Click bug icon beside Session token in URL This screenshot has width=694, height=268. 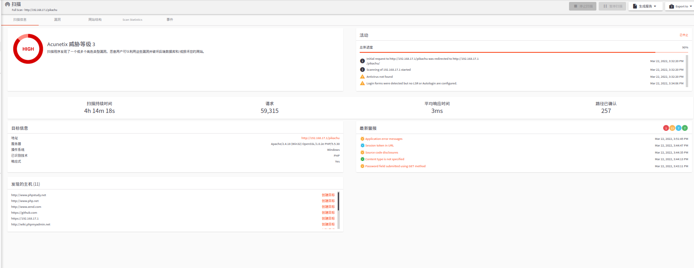[362, 145]
